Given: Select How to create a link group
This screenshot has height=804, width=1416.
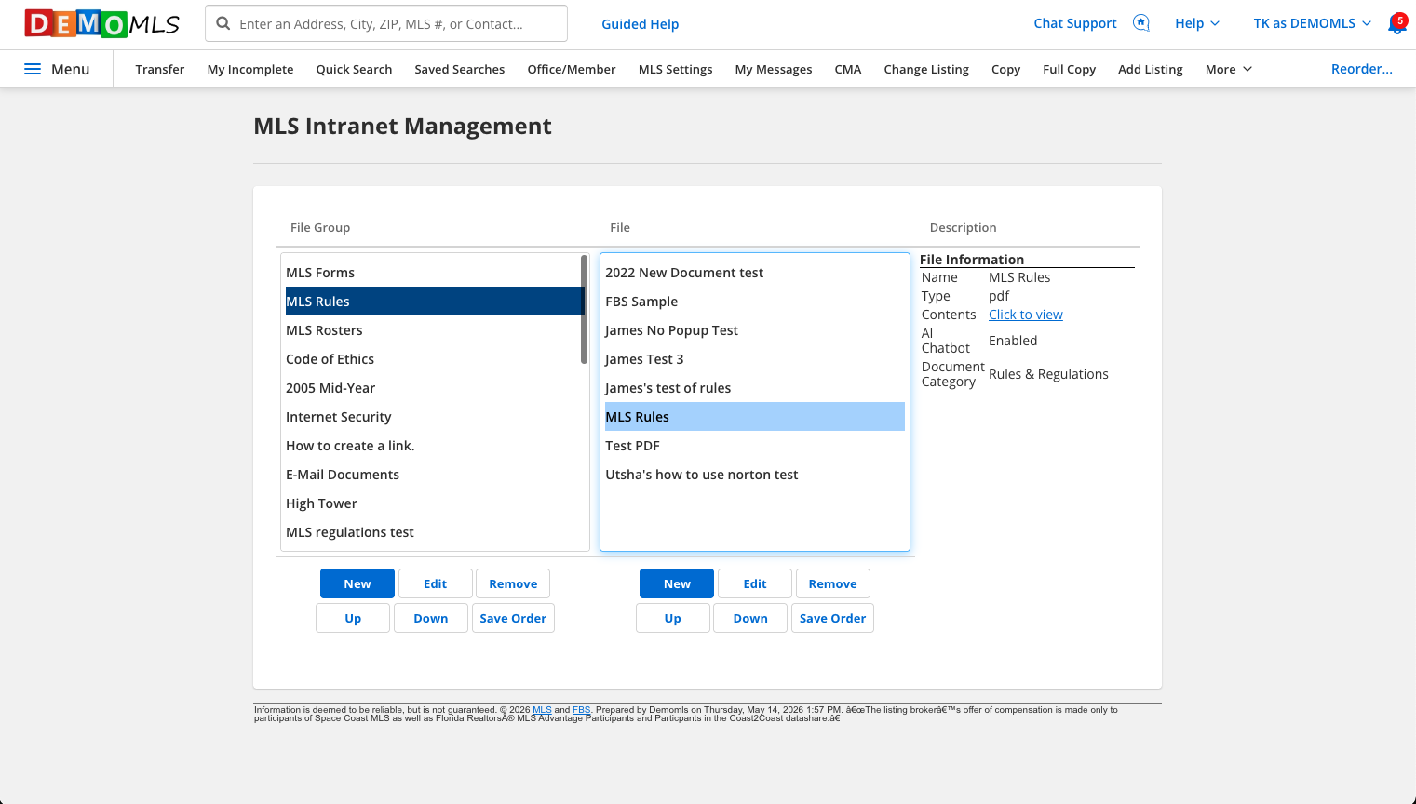Looking at the screenshot, I should click(x=433, y=446).
